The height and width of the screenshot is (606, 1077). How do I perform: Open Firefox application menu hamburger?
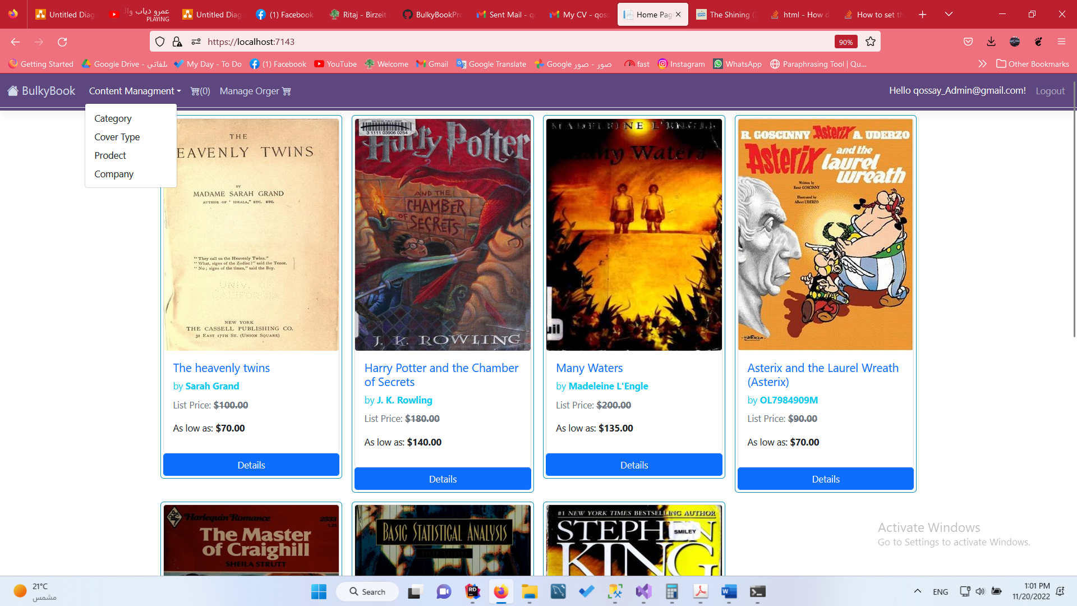pos(1061,42)
